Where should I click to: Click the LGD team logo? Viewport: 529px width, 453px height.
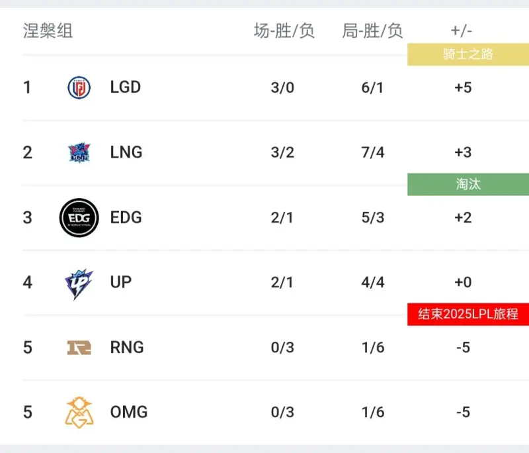[x=79, y=87]
